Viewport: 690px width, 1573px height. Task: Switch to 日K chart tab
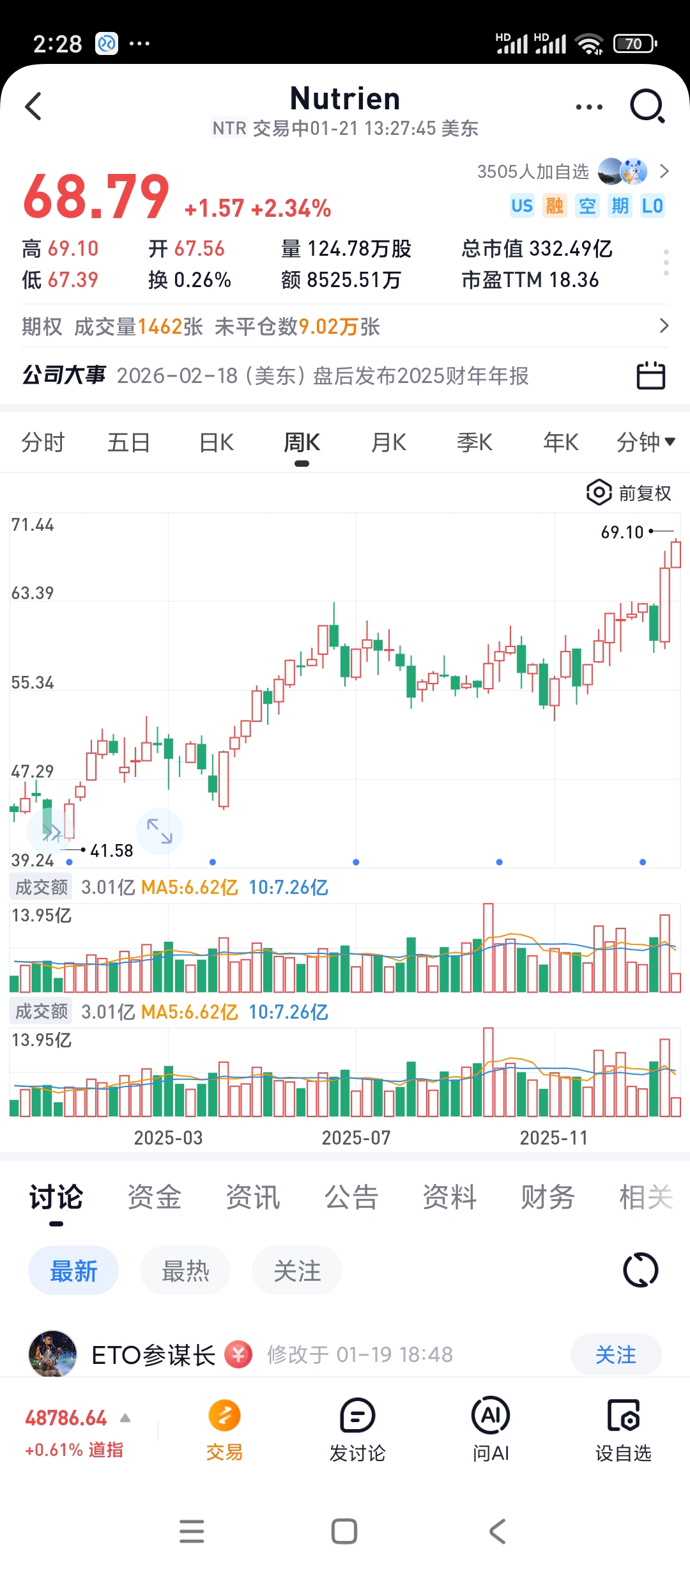click(x=216, y=442)
